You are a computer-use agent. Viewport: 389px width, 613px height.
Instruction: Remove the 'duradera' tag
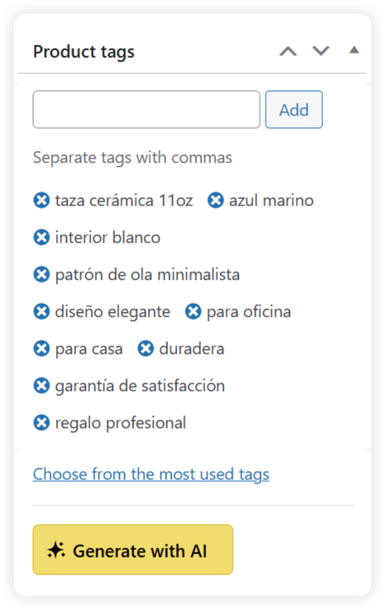click(x=145, y=348)
